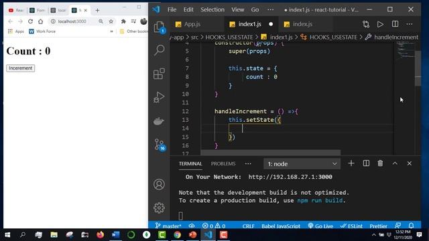Open the feedback icon in status bar
This screenshot has height=241, width=429.
pos(397,226)
